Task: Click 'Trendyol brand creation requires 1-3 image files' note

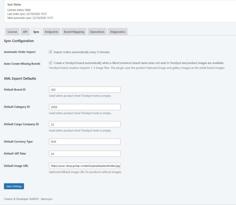Action: (137, 68)
